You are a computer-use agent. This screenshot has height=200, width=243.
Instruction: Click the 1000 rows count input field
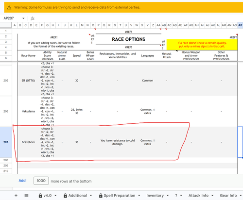(41, 181)
